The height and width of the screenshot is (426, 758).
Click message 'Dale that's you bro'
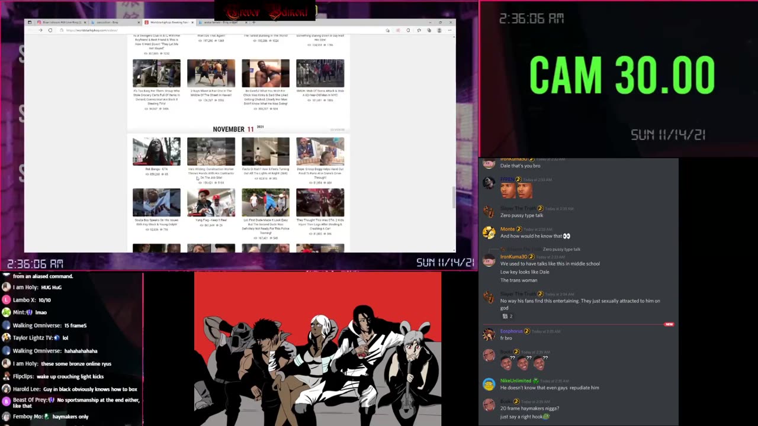coord(521,166)
